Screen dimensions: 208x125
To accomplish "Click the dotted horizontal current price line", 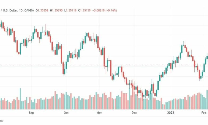I will coord(104,65).
